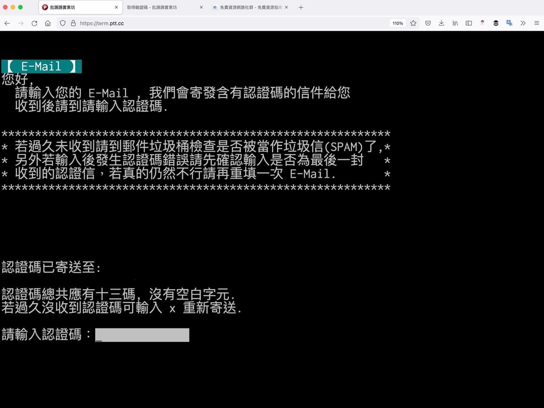The width and height of the screenshot is (544, 408).
Task: Click the 請輸入認證碼 prompt label
Action: [x=46, y=334]
